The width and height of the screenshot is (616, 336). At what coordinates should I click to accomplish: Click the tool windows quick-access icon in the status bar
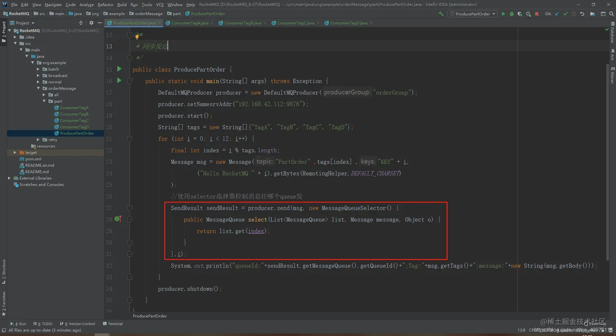point(4,330)
